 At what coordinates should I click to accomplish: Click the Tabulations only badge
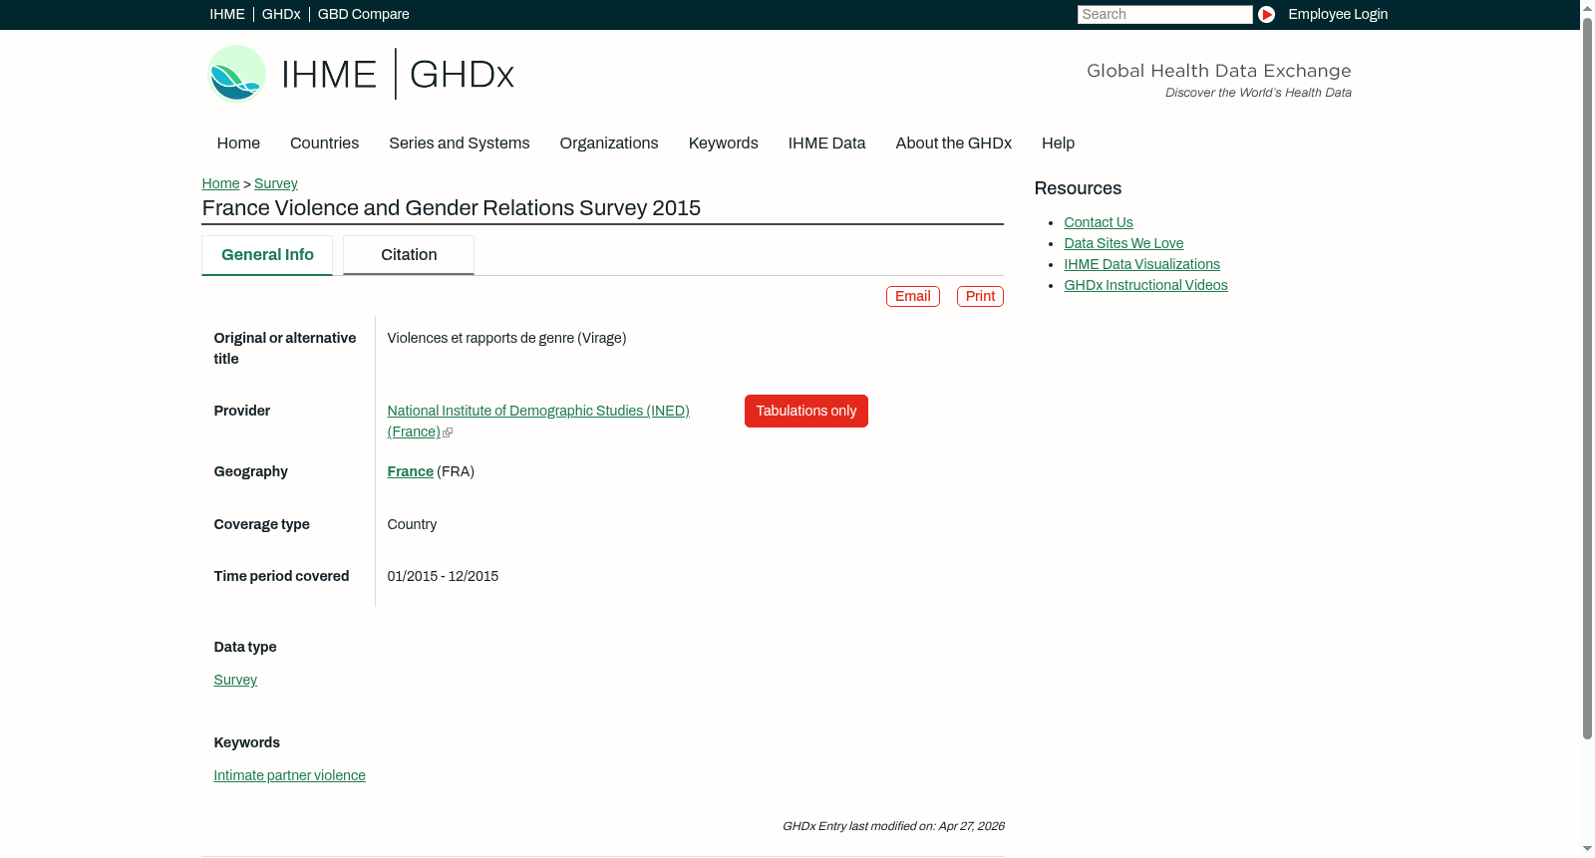click(x=806, y=412)
